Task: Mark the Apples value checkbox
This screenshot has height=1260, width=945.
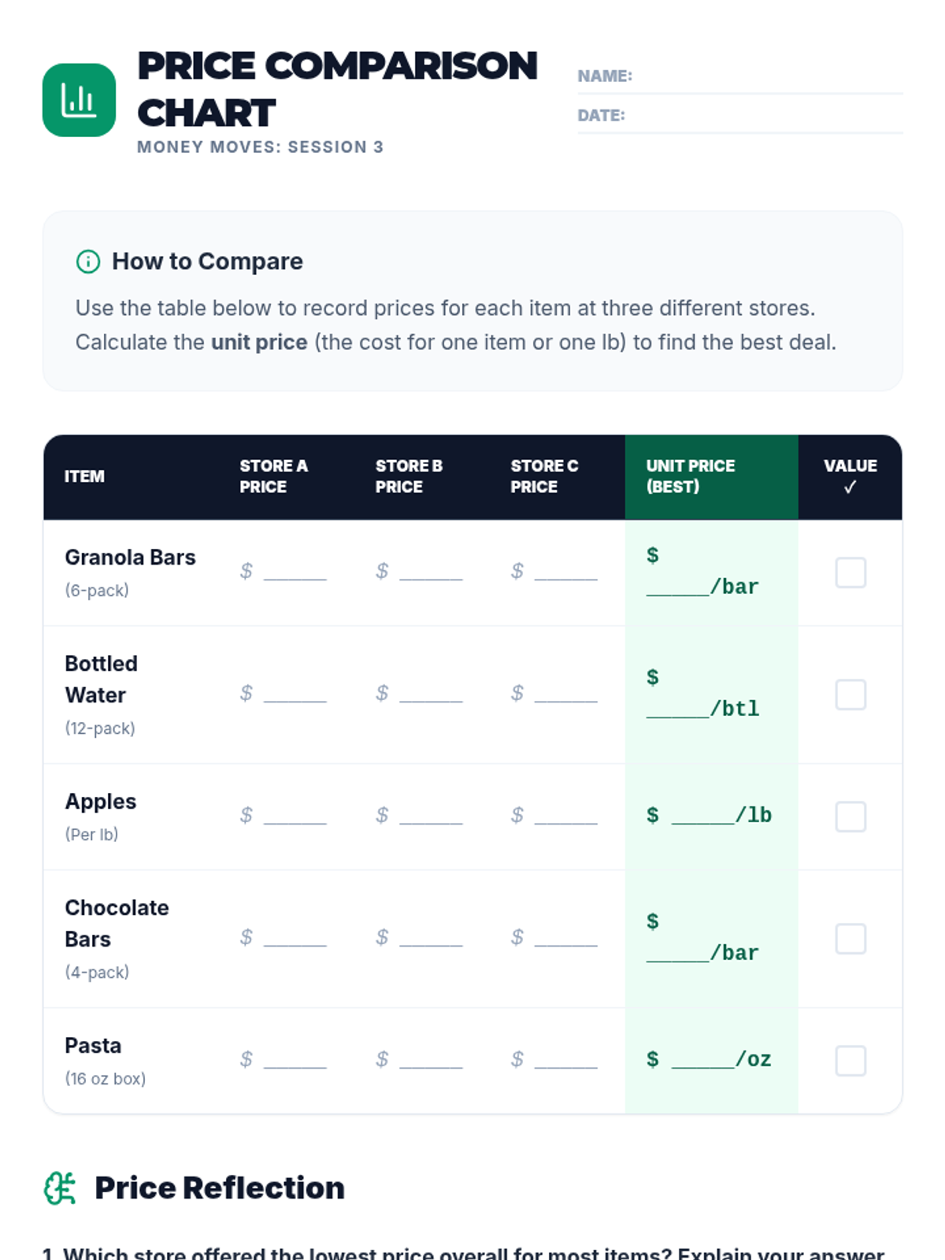Action: coord(850,817)
